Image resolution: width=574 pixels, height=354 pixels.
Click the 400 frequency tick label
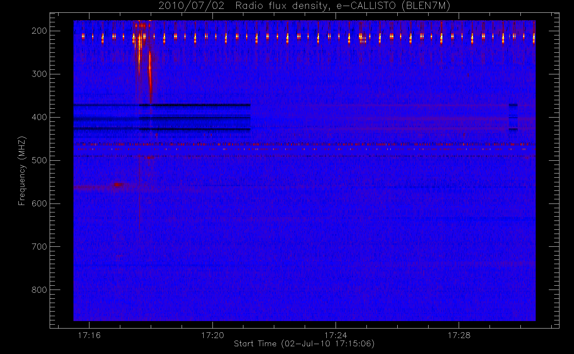(x=39, y=117)
